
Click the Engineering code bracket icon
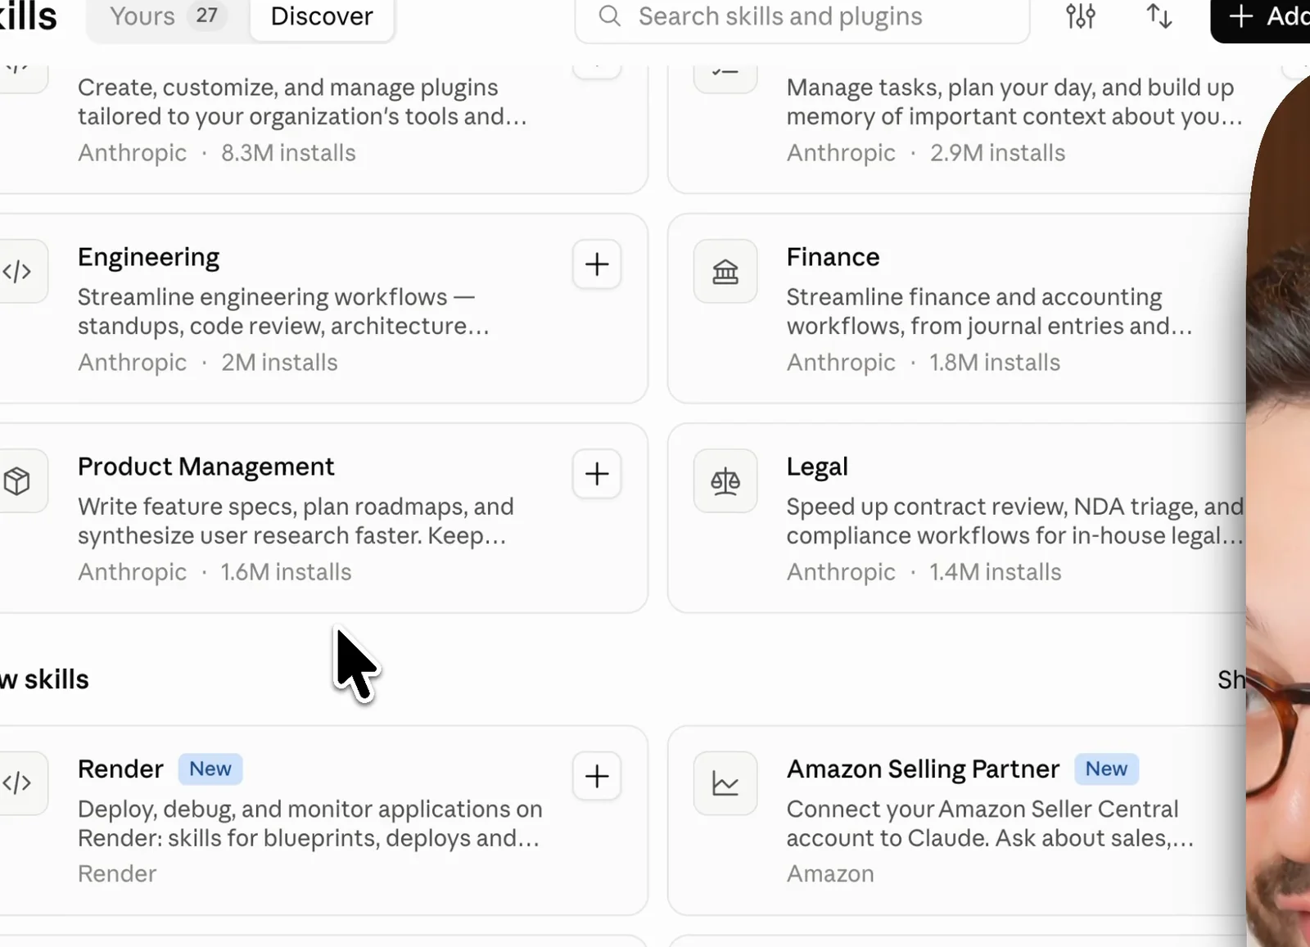[18, 271]
